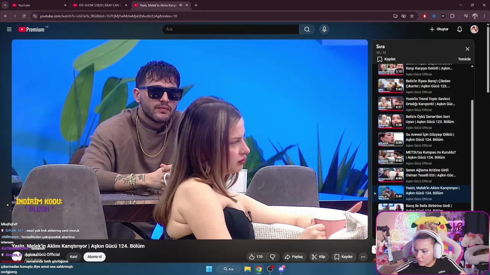
Task: Open OBS Studio from the taskbar
Action: coord(270,269)
